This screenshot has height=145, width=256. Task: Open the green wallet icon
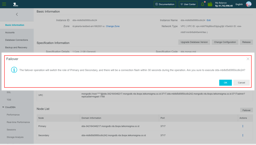point(210,4)
